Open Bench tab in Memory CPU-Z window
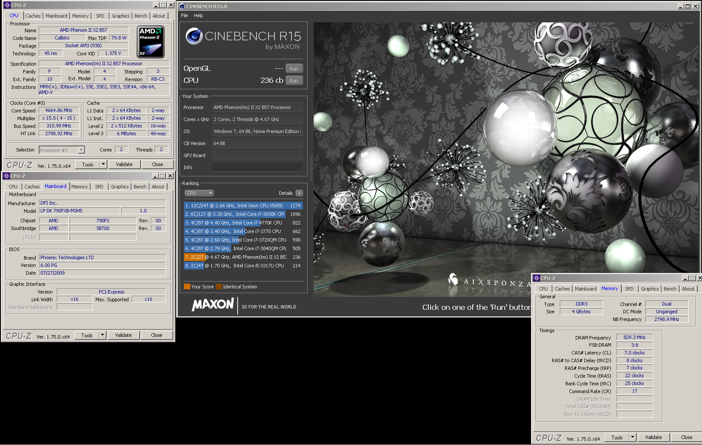The height and width of the screenshot is (445, 702). [670, 289]
